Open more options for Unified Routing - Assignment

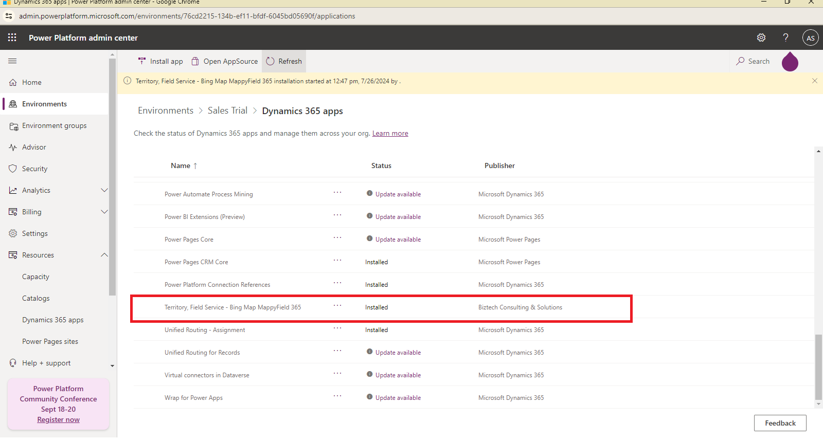337,328
